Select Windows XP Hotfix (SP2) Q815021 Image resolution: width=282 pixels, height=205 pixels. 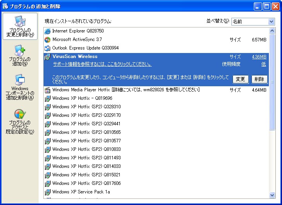156,175
